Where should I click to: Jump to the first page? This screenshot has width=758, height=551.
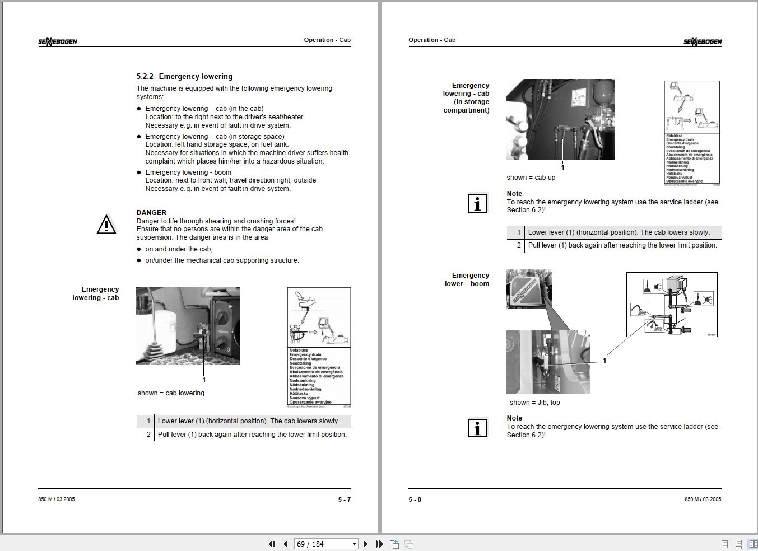(272, 544)
